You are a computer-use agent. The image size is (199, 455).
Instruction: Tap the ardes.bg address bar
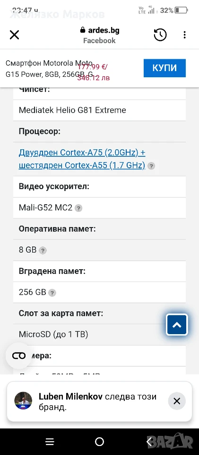coord(99,35)
